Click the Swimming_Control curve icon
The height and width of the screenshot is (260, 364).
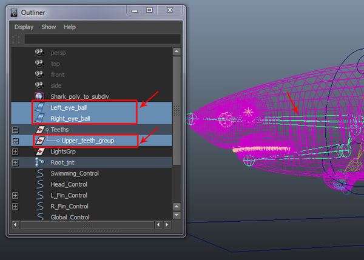pos(40,173)
